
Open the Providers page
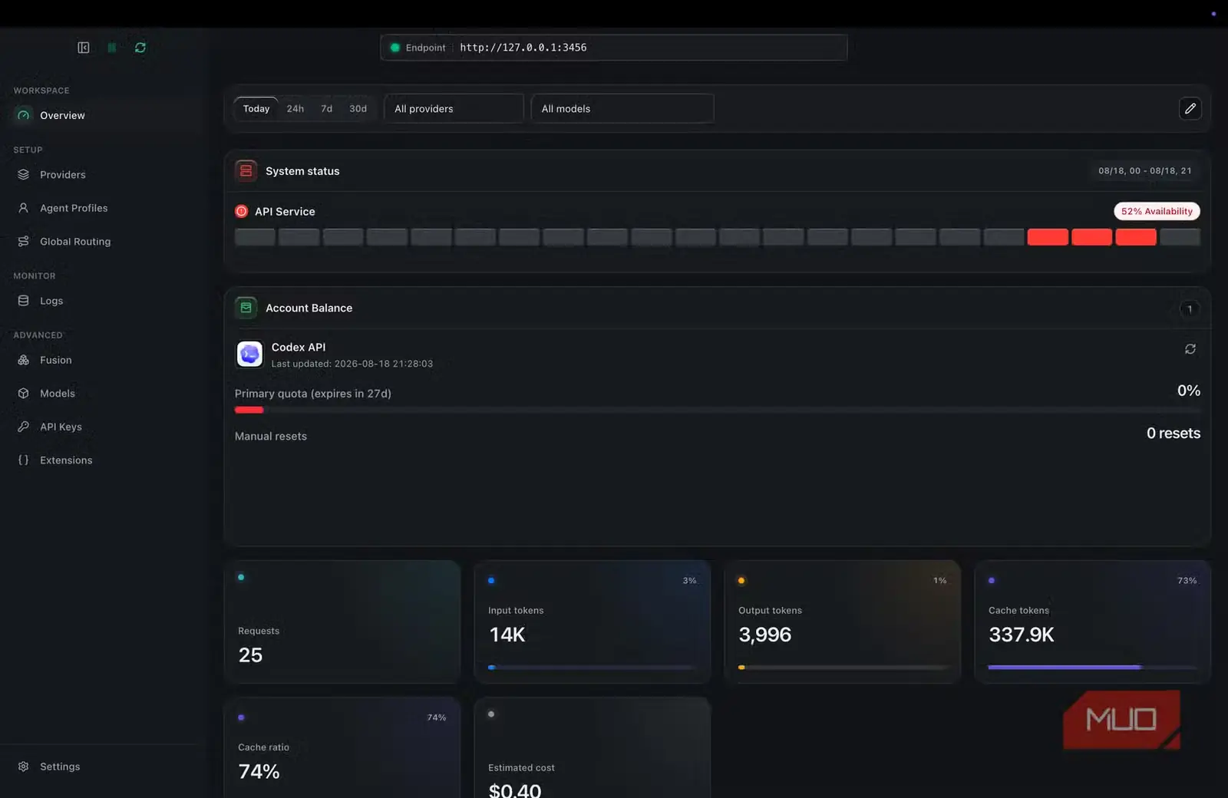pyautogui.click(x=104, y=175)
